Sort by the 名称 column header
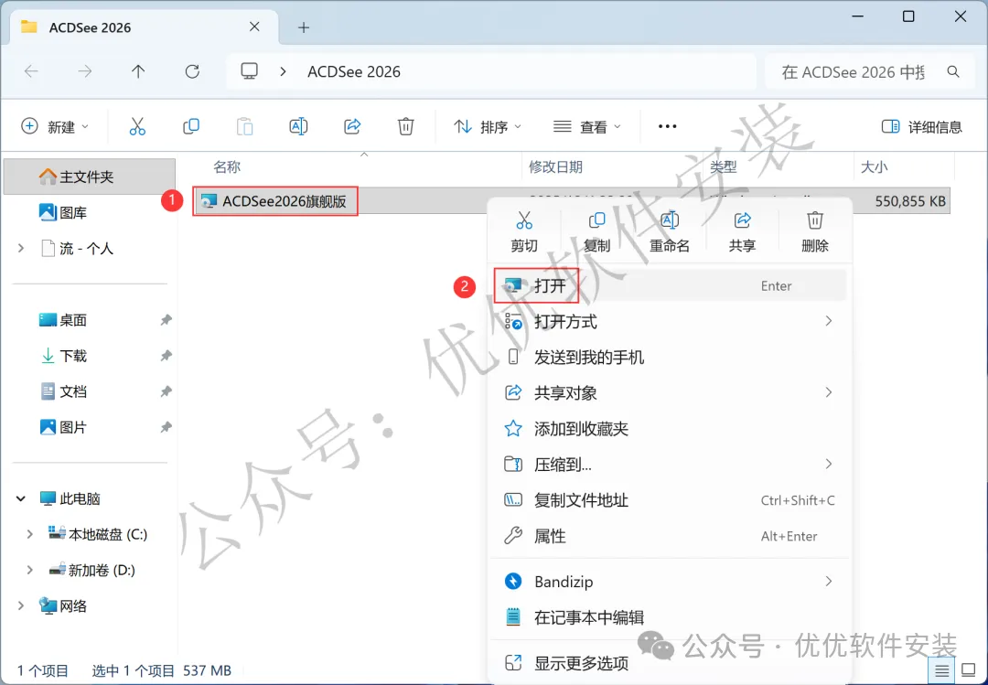Screen dimensions: 988x685 227,167
